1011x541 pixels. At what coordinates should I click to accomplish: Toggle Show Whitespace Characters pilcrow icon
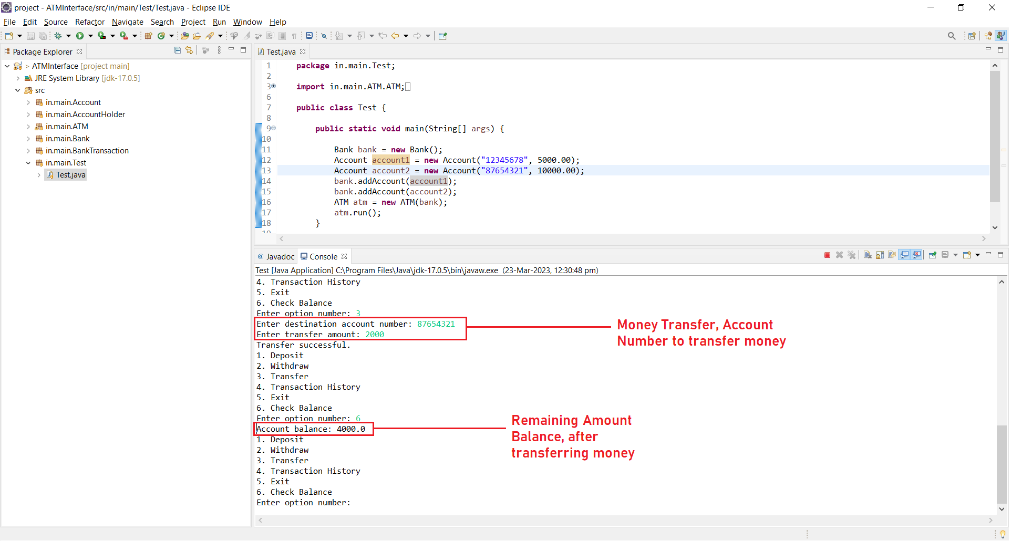(294, 36)
